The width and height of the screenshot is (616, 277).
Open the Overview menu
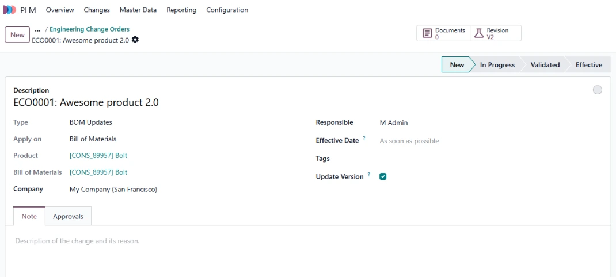(60, 10)
